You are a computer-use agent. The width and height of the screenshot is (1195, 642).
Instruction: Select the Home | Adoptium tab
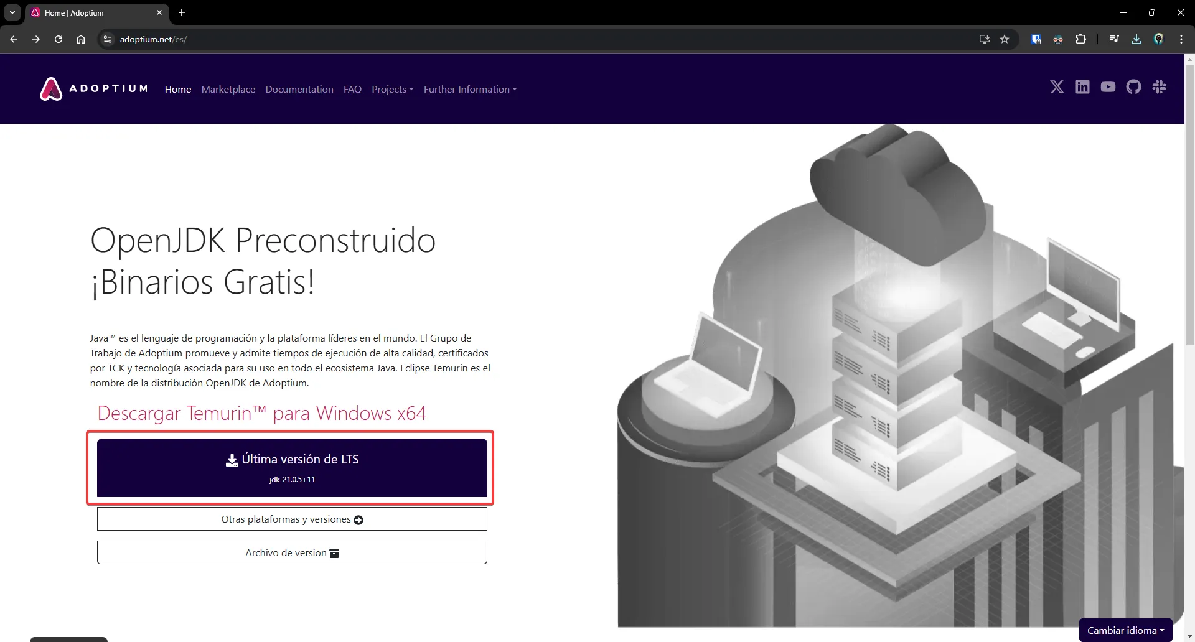96,12
